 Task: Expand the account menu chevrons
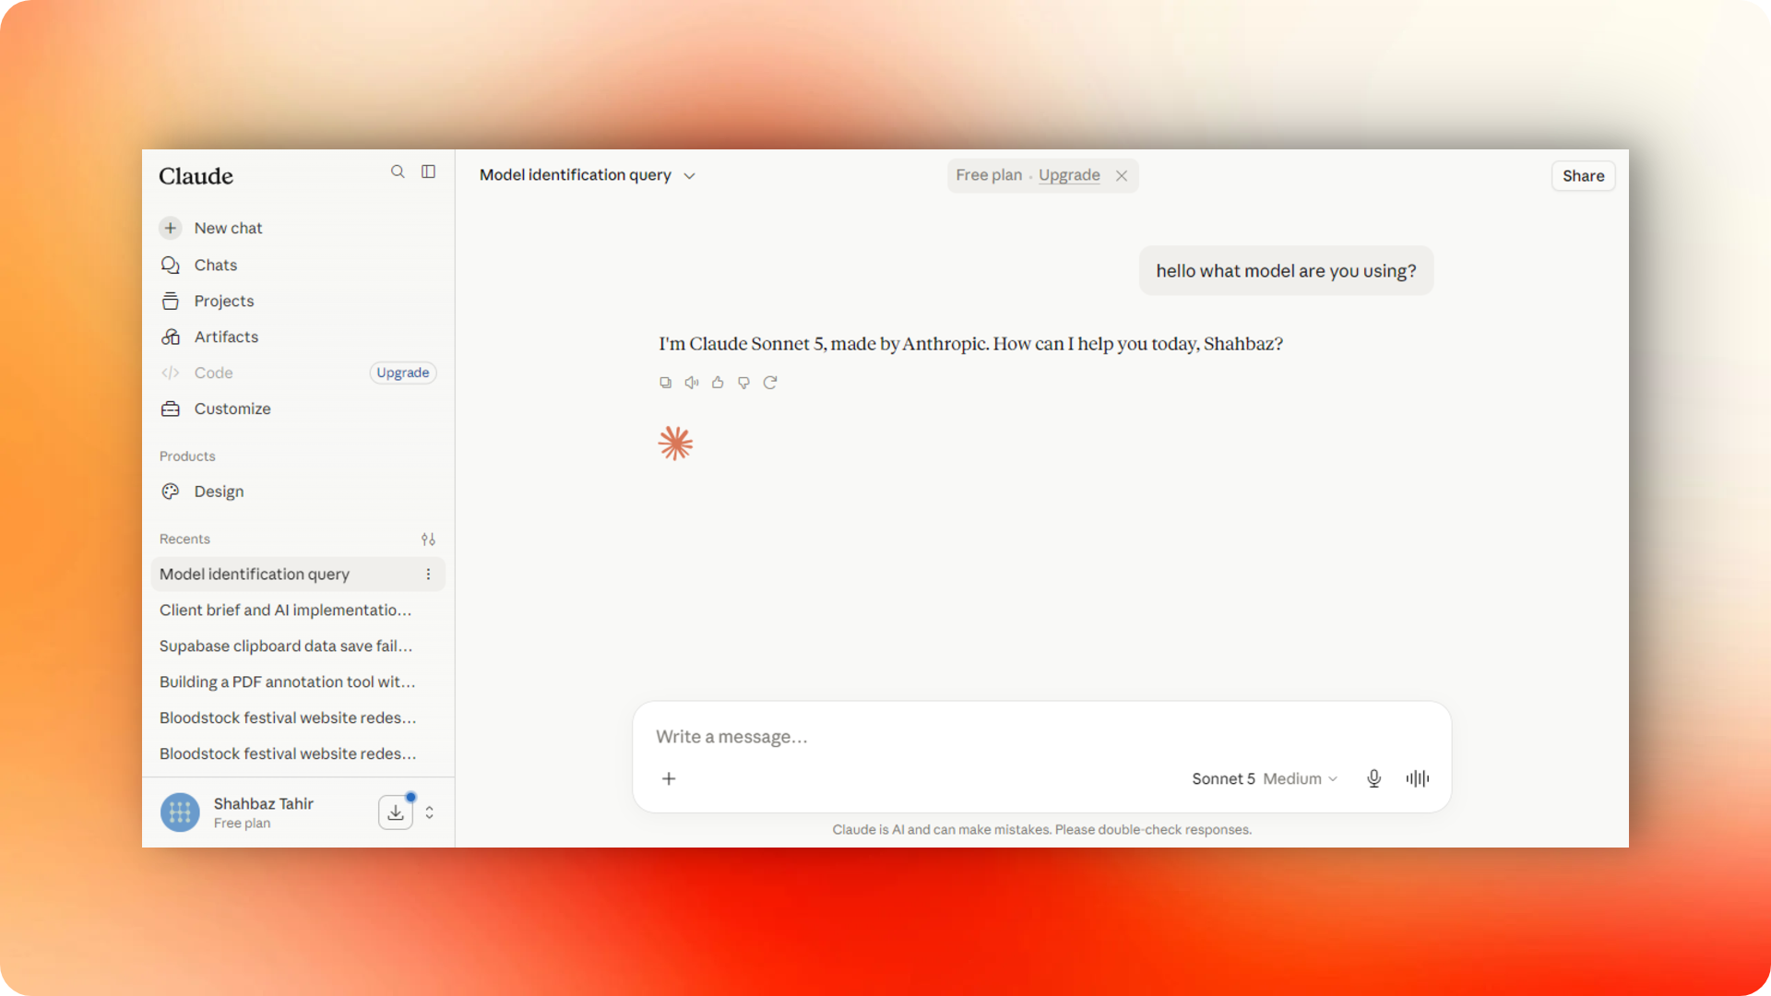coord(430,812)
